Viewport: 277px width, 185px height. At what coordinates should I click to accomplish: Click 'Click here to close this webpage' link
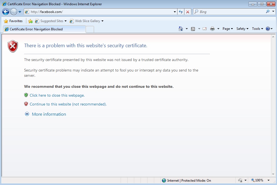(57, 95)
